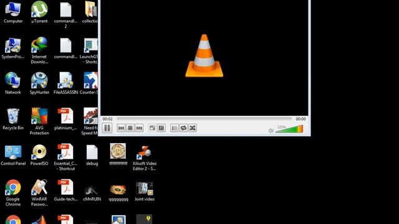399x224 pixels.
Task: Show the VLC playlist
Action: [175, 128]
